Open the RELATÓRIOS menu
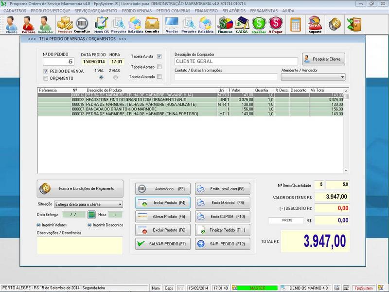Viewport: 389px width, 292px height. pyautogui.click(x=234, y=10)
